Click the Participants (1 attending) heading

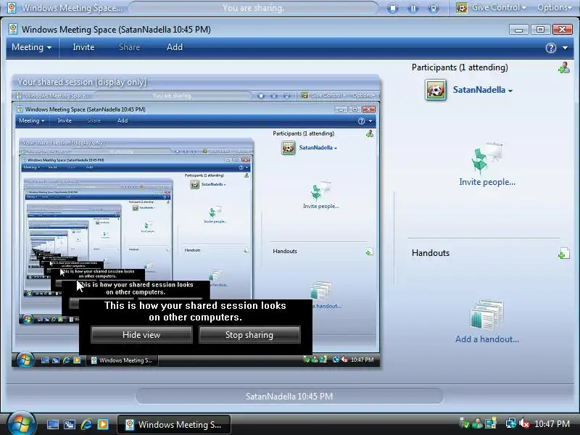point(460,67)
